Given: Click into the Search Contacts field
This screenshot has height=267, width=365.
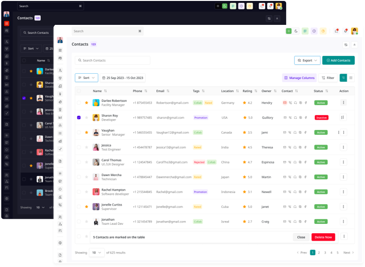Looking at the screenshot, I should coord(112,60).
